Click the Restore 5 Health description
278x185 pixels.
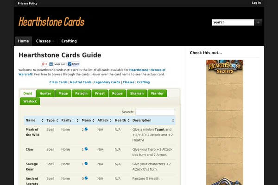(146, 179)
